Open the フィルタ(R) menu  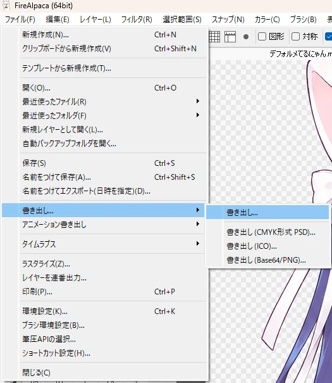click(137, 19)
